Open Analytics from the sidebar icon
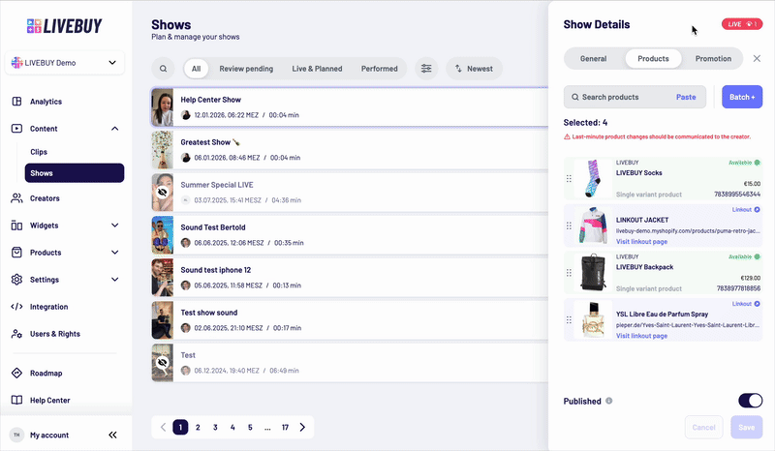Screen dimensions: 775x451 point(16,102)
